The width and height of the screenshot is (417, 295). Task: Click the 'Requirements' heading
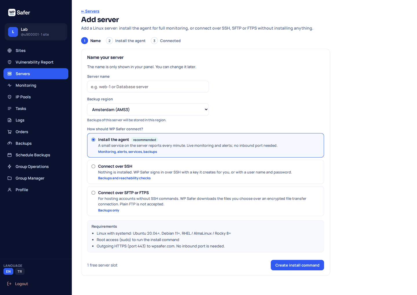click(x=104, y=227)
